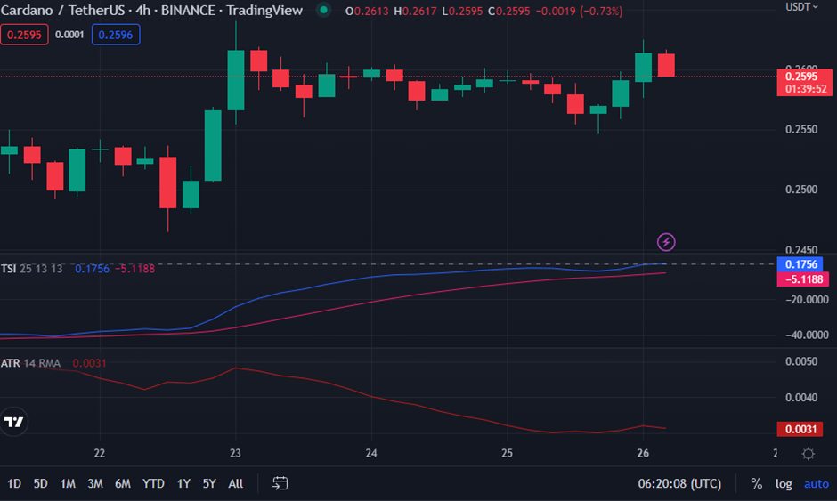Click the blue 0.1756 TSI value tag
Screen dimensions: 837x501
click(804, 264)
